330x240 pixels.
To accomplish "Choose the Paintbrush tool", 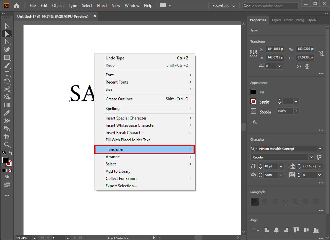I will [7, 65].
